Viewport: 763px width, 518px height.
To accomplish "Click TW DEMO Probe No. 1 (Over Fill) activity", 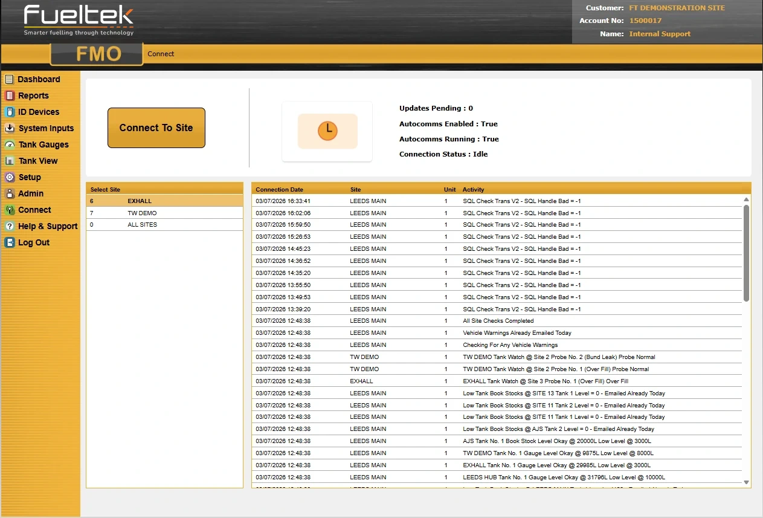I will point(556,369).
